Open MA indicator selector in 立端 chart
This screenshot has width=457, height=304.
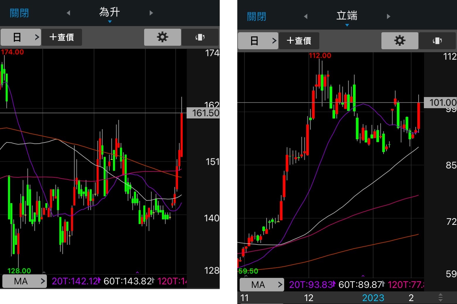pyautogui.click(x=262, y=285)
